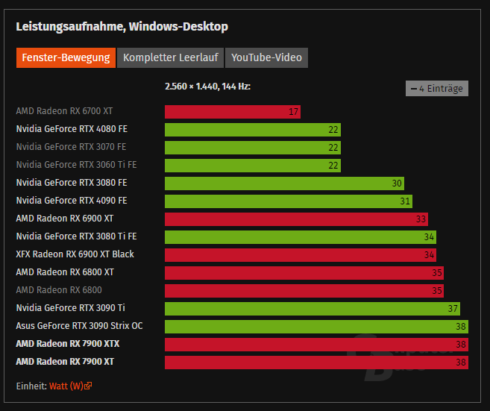Viewport: 490px width, 411px height.
Task: Click the Nvidia GeForce RTX 3090 Ti label
Action: click(x=71, y=308)
